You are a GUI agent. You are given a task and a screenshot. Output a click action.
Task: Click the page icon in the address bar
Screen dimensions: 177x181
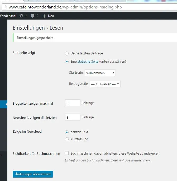5,7
